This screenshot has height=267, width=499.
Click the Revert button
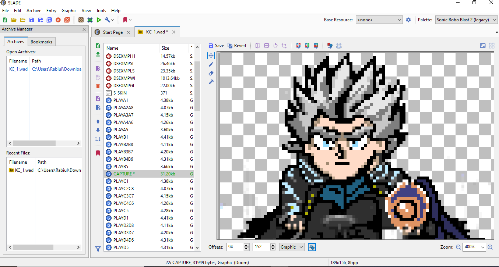click(x=237, y=46)
